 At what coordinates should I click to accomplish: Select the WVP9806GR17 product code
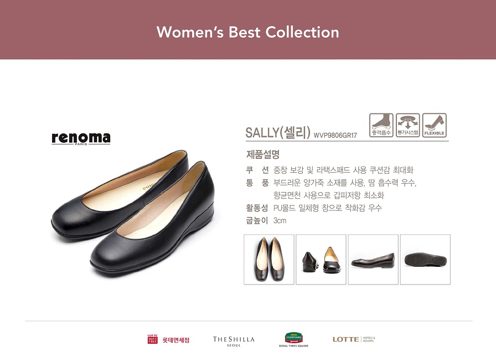click(x=335, y=136)
